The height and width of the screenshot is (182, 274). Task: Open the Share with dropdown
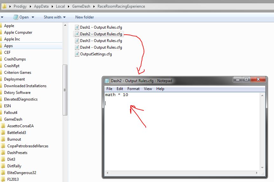click(x=55, y=17)
